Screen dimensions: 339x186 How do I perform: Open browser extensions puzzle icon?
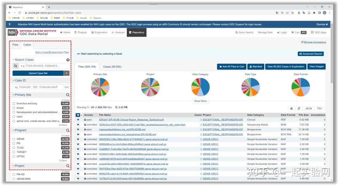point(314,13)
